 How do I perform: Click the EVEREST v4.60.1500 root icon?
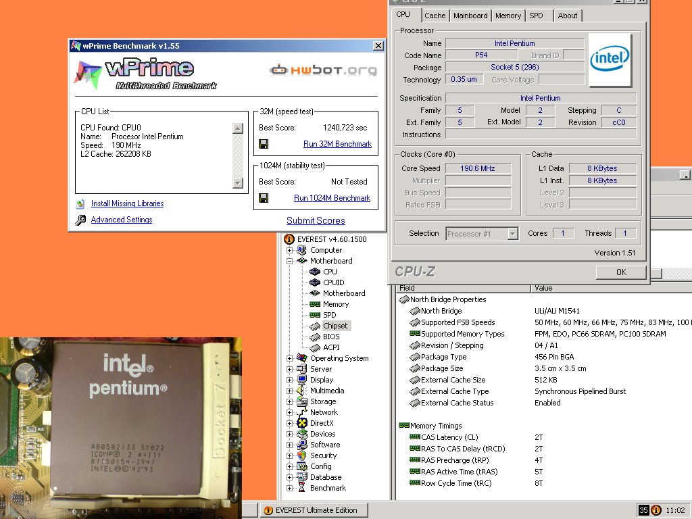tap(289, 239)
